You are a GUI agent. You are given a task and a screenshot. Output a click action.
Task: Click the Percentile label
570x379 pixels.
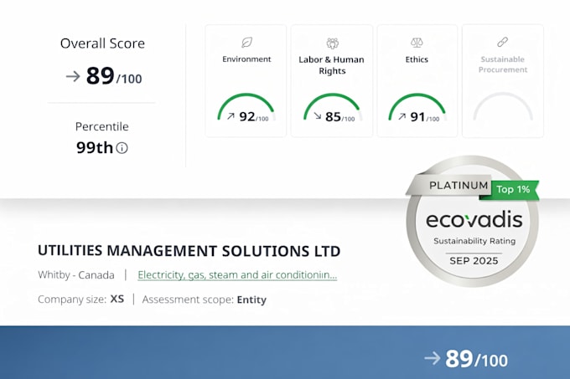pos(101,126)
